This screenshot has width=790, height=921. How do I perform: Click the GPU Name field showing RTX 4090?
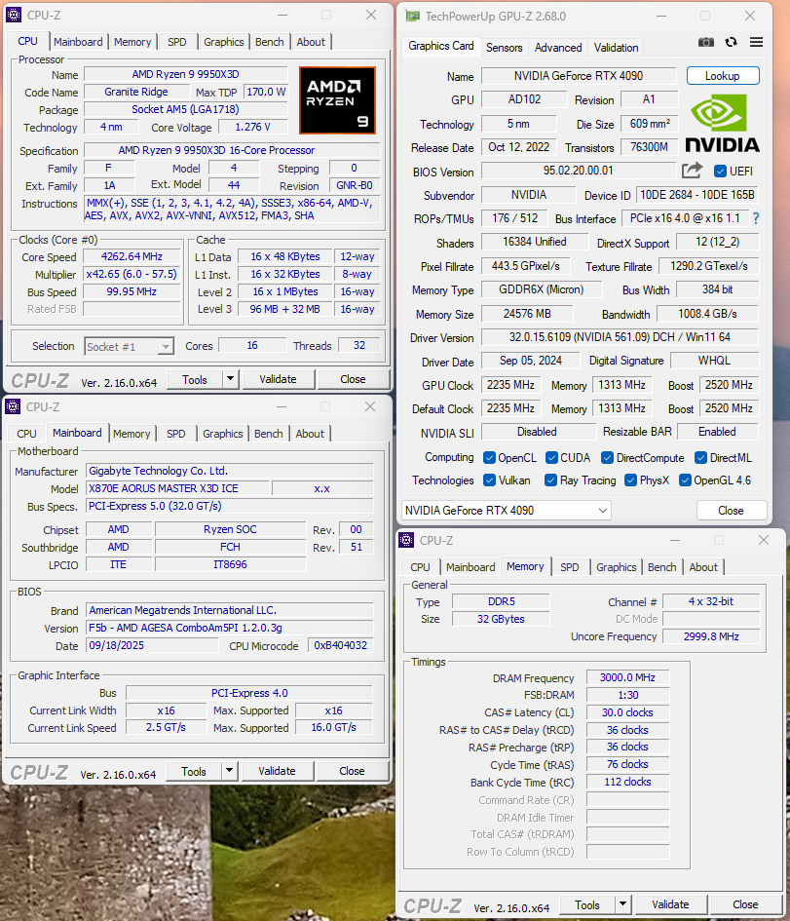coord(578,76)
